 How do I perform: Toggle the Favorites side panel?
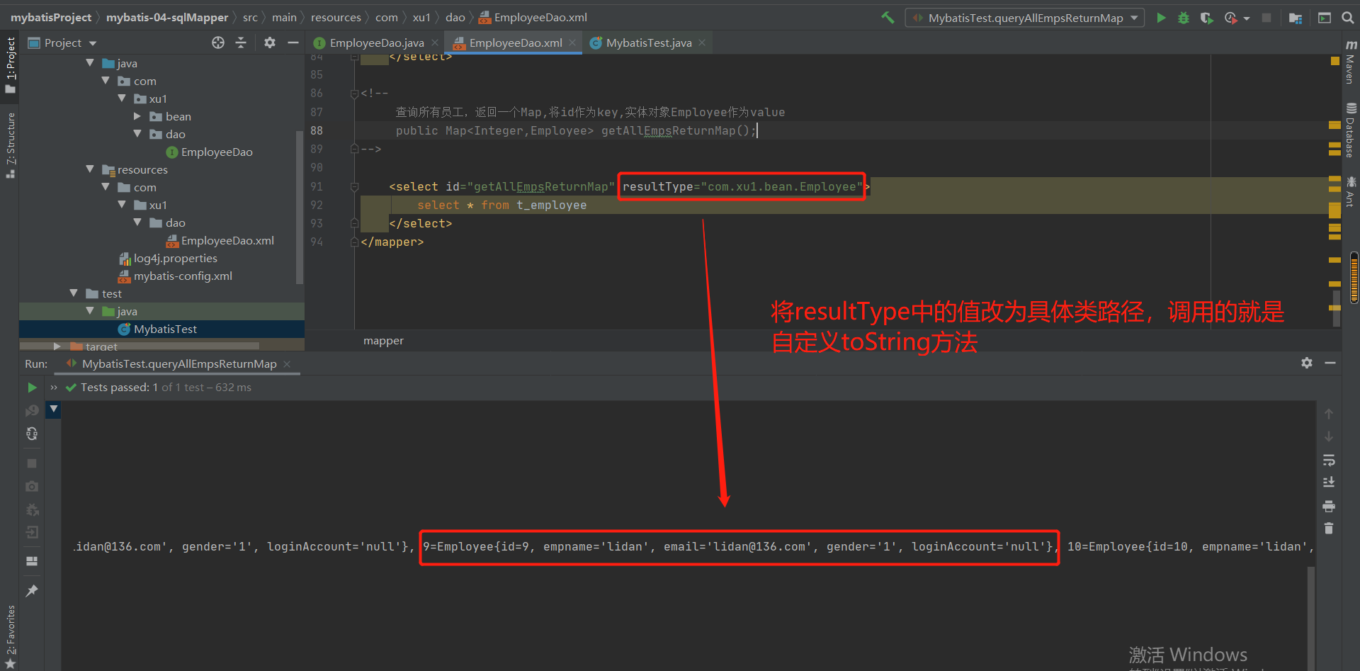click(x=10, y=636)
